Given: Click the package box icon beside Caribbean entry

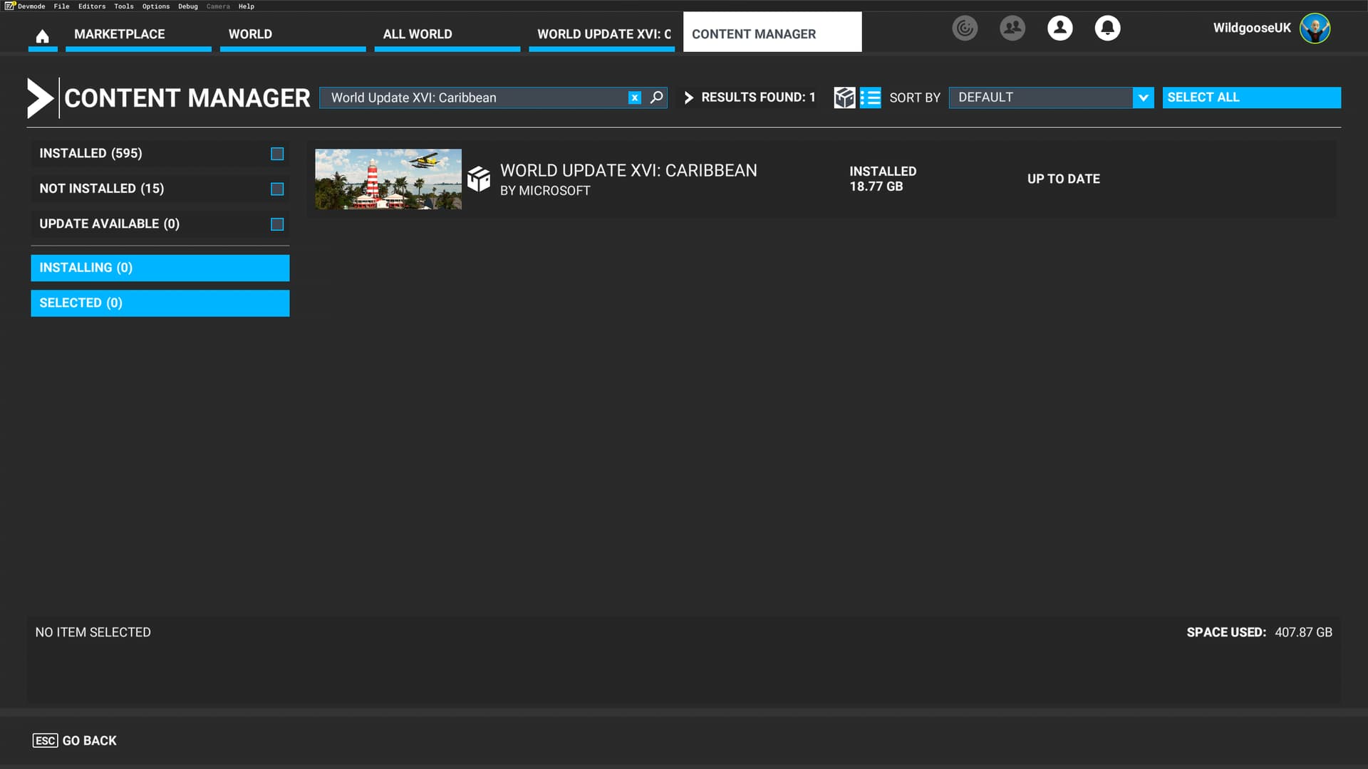Looking at the screenshot, I should (479, 179).
